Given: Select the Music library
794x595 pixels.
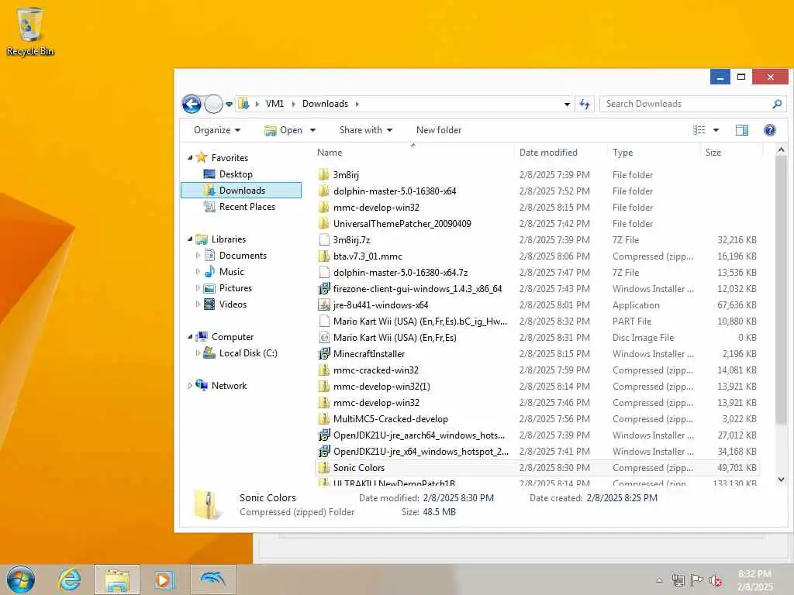Looking at the screenshot, I should coord(231,272).
